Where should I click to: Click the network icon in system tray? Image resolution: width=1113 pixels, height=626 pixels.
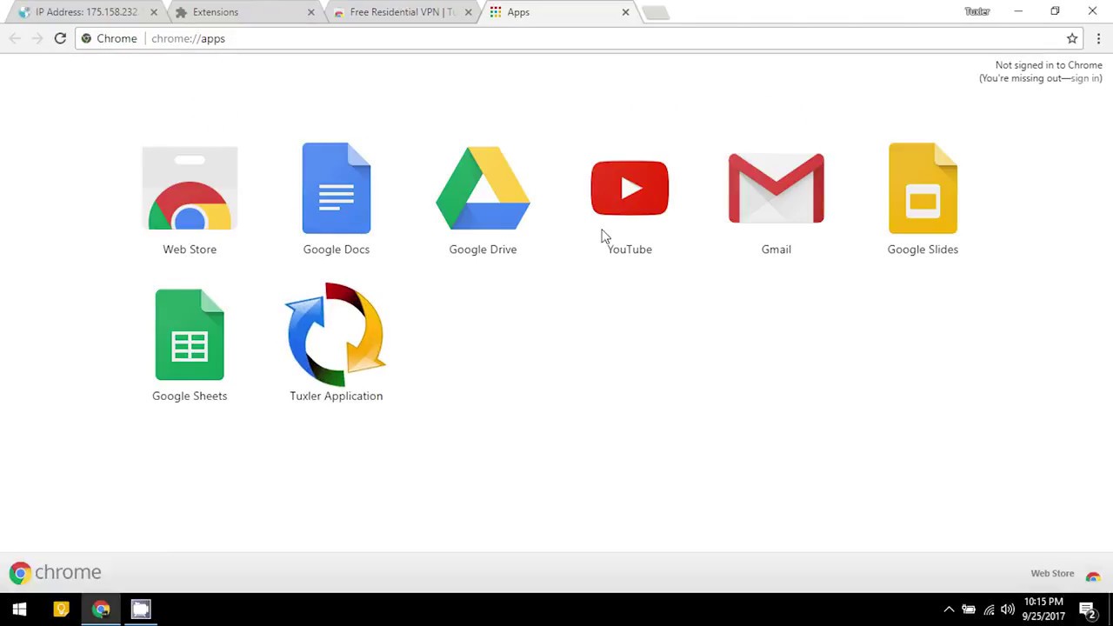tap(989, 609)
